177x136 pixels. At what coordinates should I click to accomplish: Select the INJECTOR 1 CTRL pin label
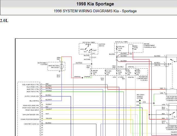click(33, 89)
